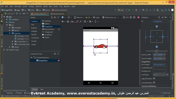Click the zoom out minus icon
The width and height of the screenshot is (176, 99).
tap(124, 17)
